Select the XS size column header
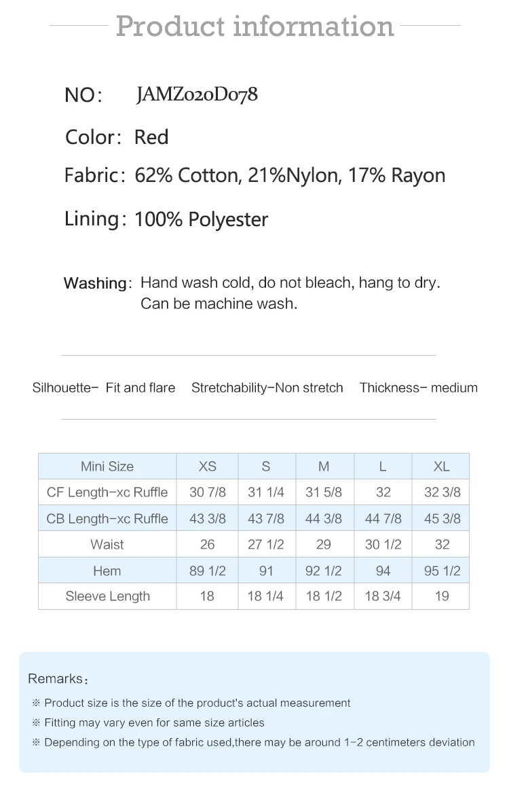 tap(208, 466)
